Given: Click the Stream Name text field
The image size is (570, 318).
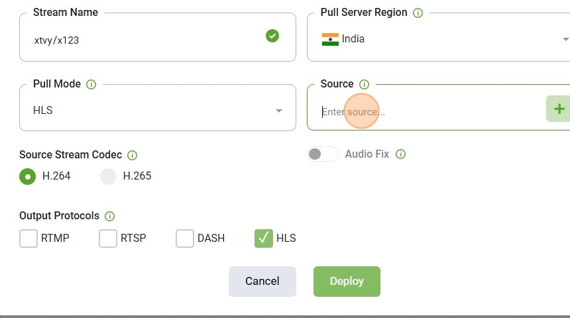Looking at the screenshot, I should tap(157, 38).
